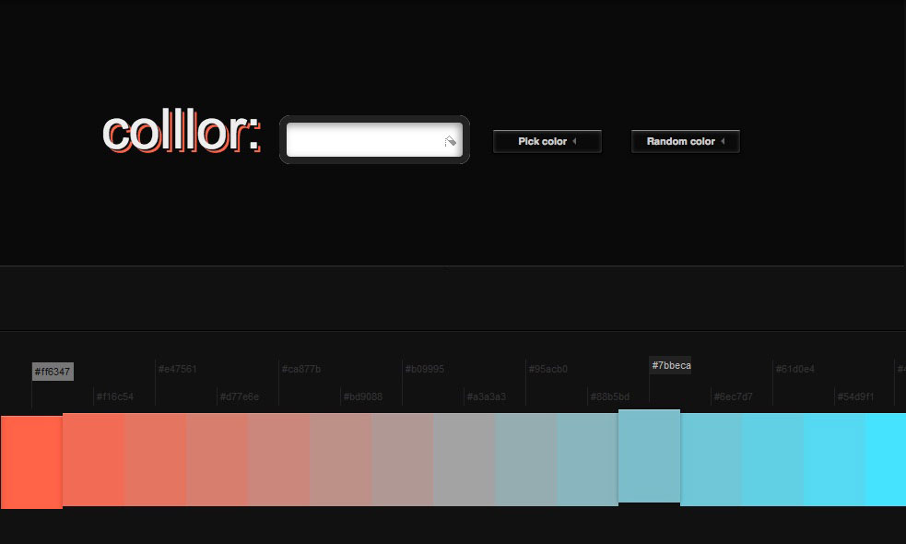Click the #d77e6e hex label
Screen dimensions: 906x544
point(240,397)
